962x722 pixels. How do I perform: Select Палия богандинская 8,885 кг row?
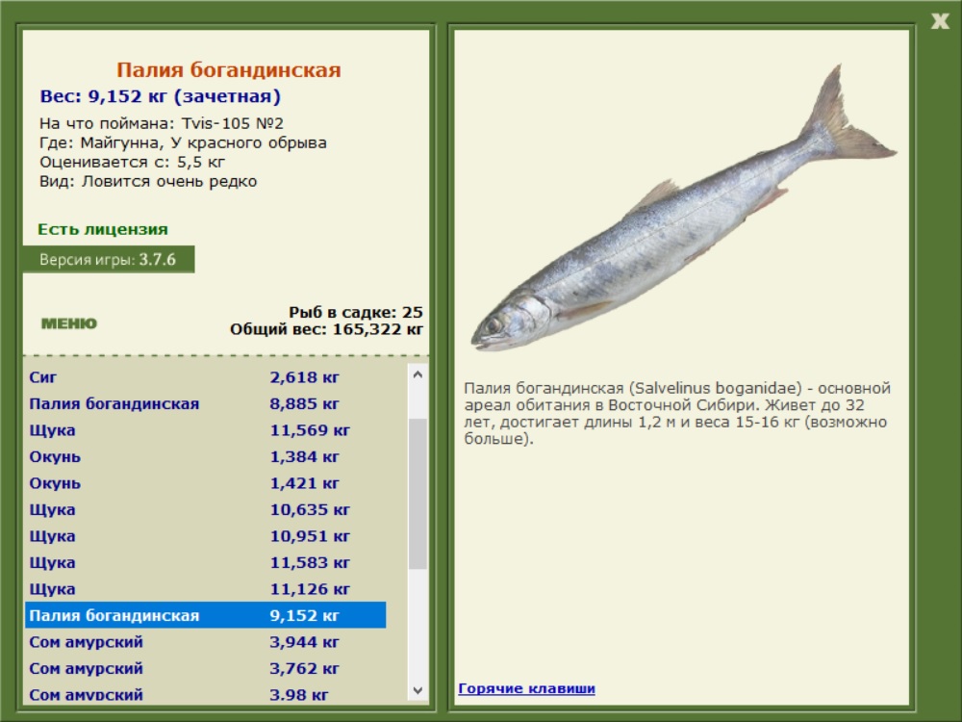tap(206, 403)
